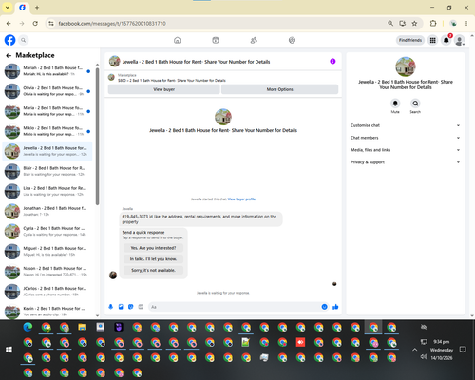Open the sticker picker icon

click(131, 307)
